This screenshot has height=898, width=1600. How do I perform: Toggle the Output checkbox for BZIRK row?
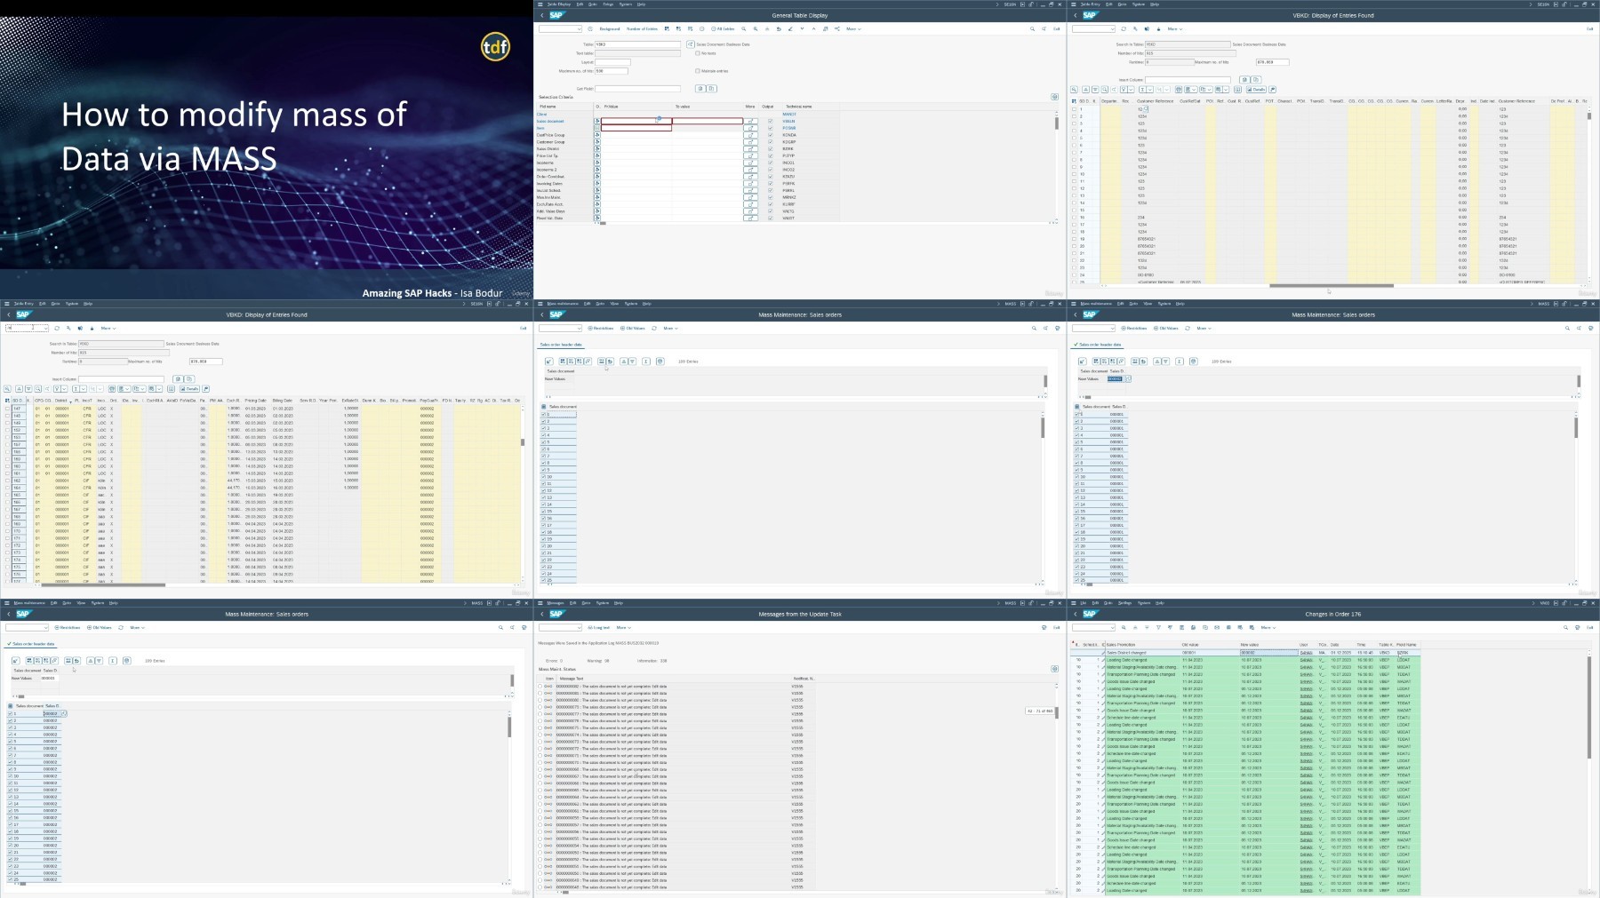[771, 148]
